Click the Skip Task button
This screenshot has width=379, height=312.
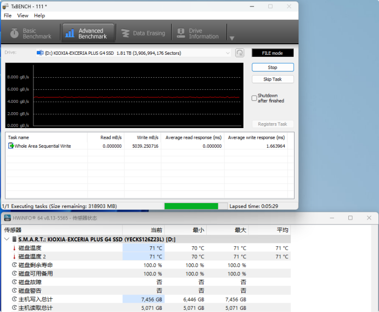click(273, 79)
